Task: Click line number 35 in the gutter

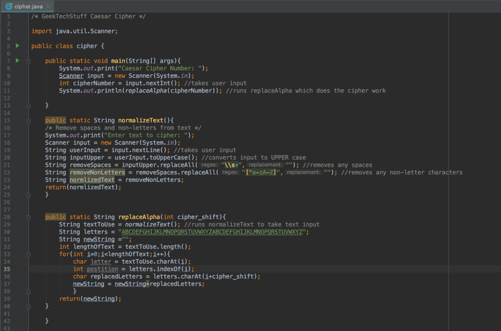Action: click(7, 269)
